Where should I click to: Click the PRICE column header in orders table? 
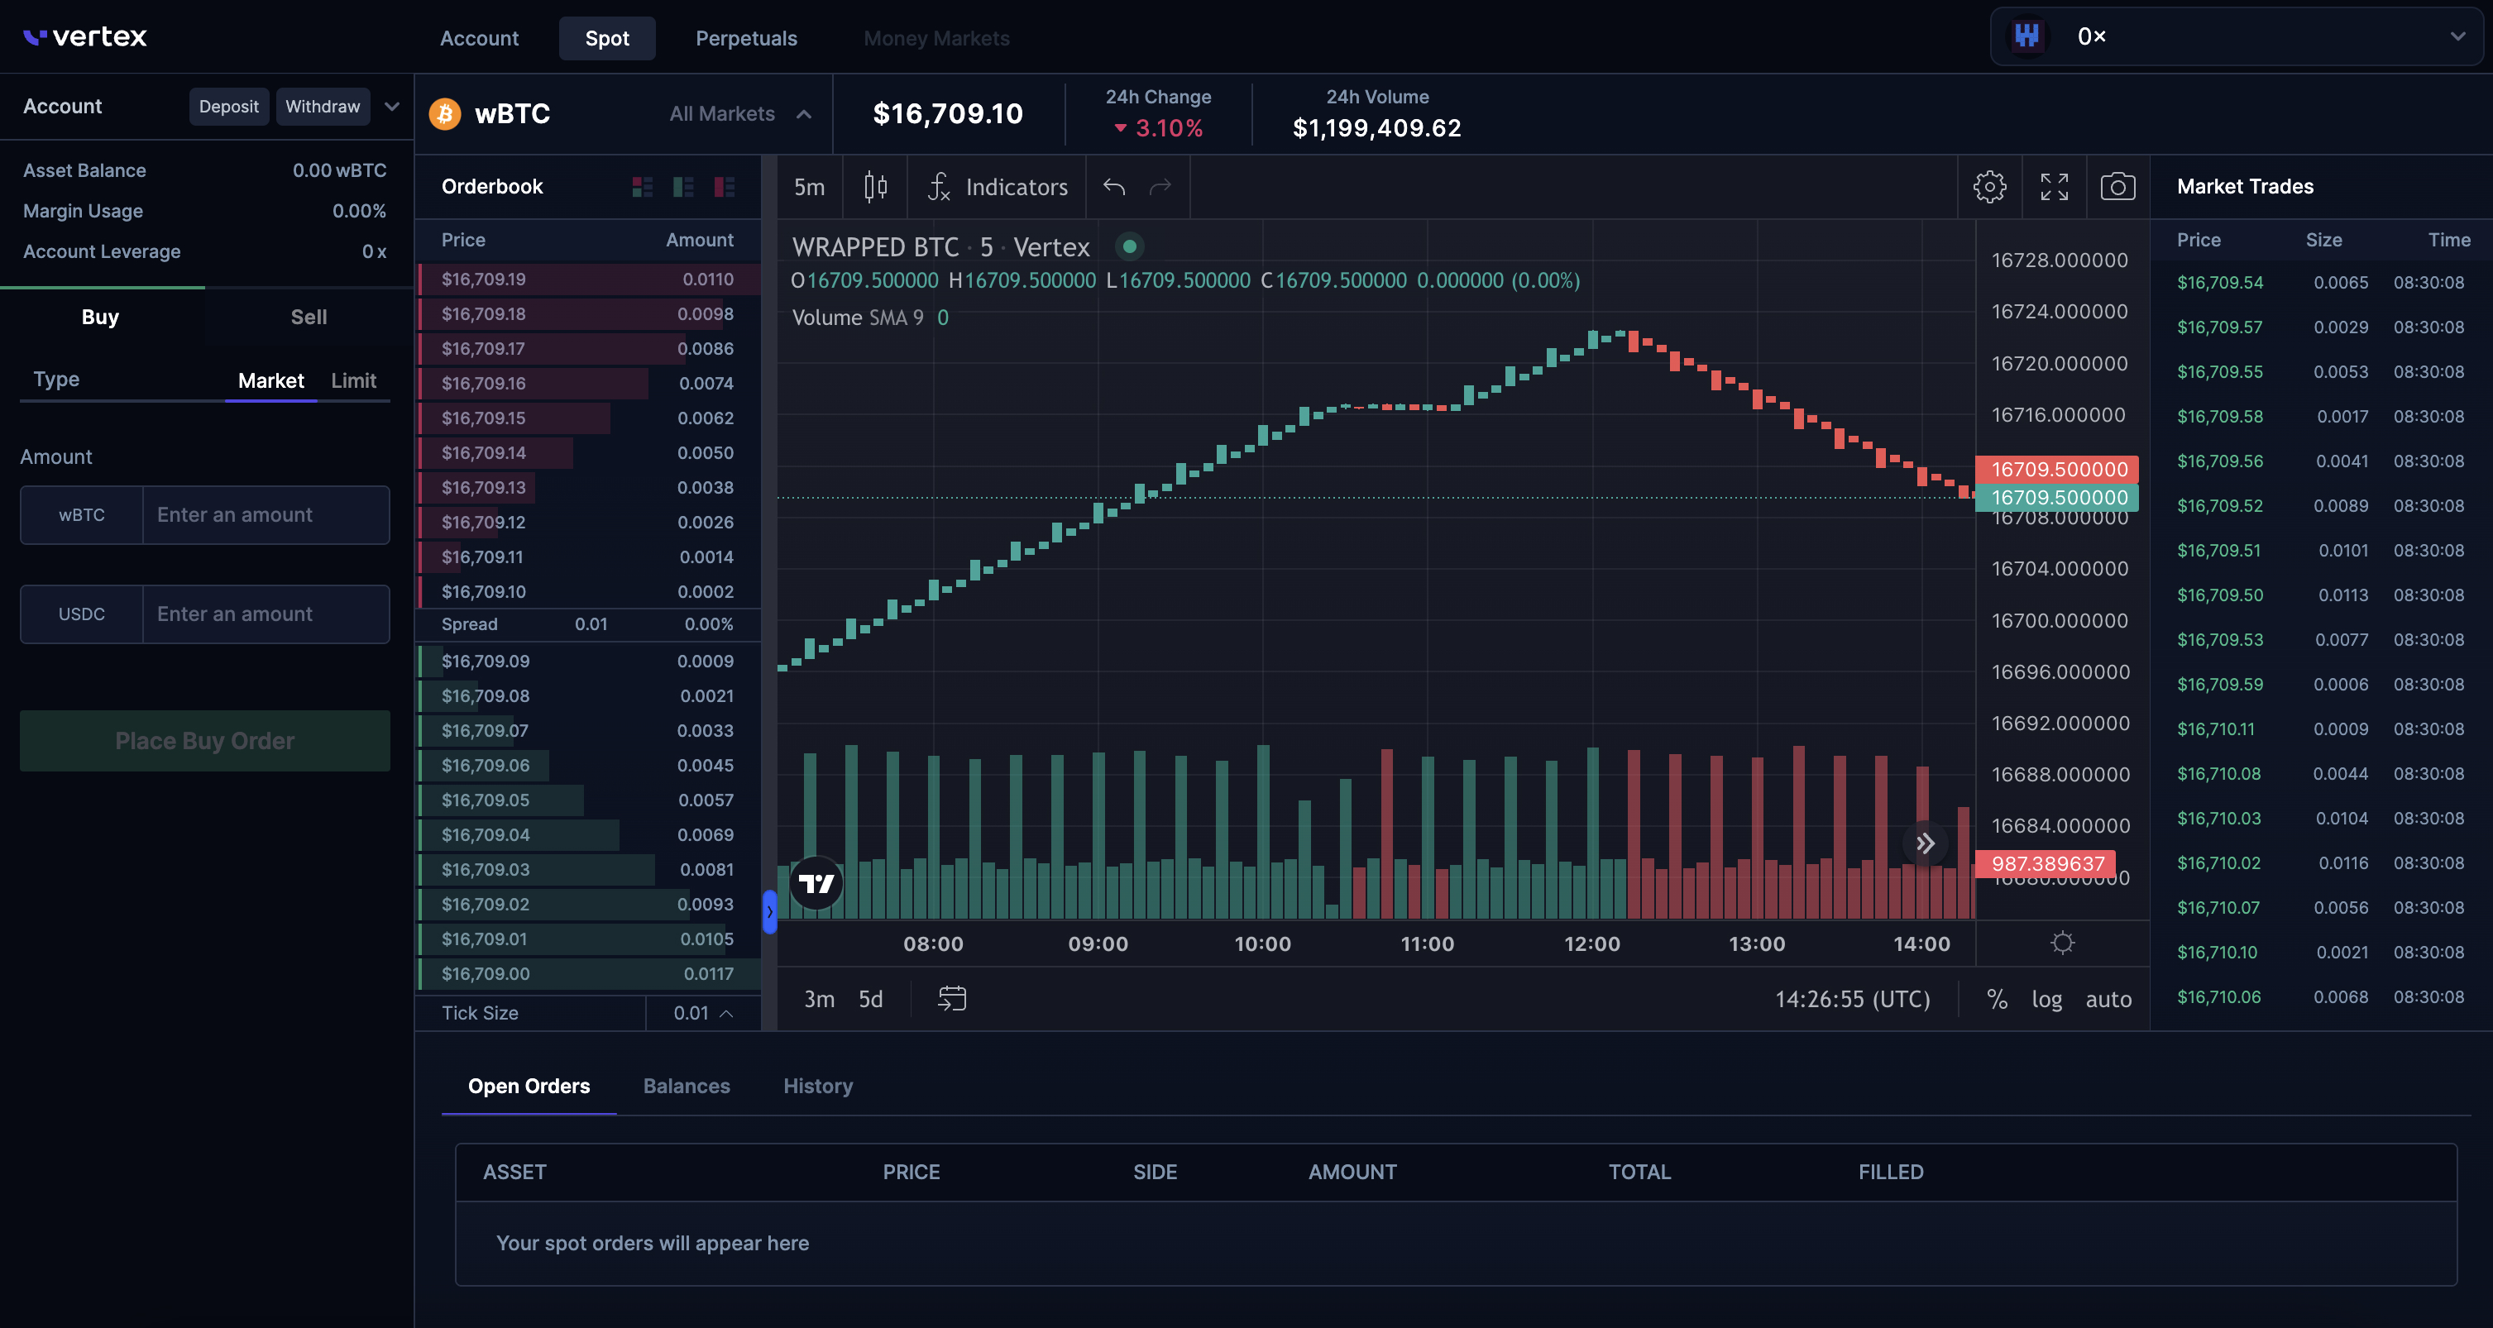point(911,1172)
